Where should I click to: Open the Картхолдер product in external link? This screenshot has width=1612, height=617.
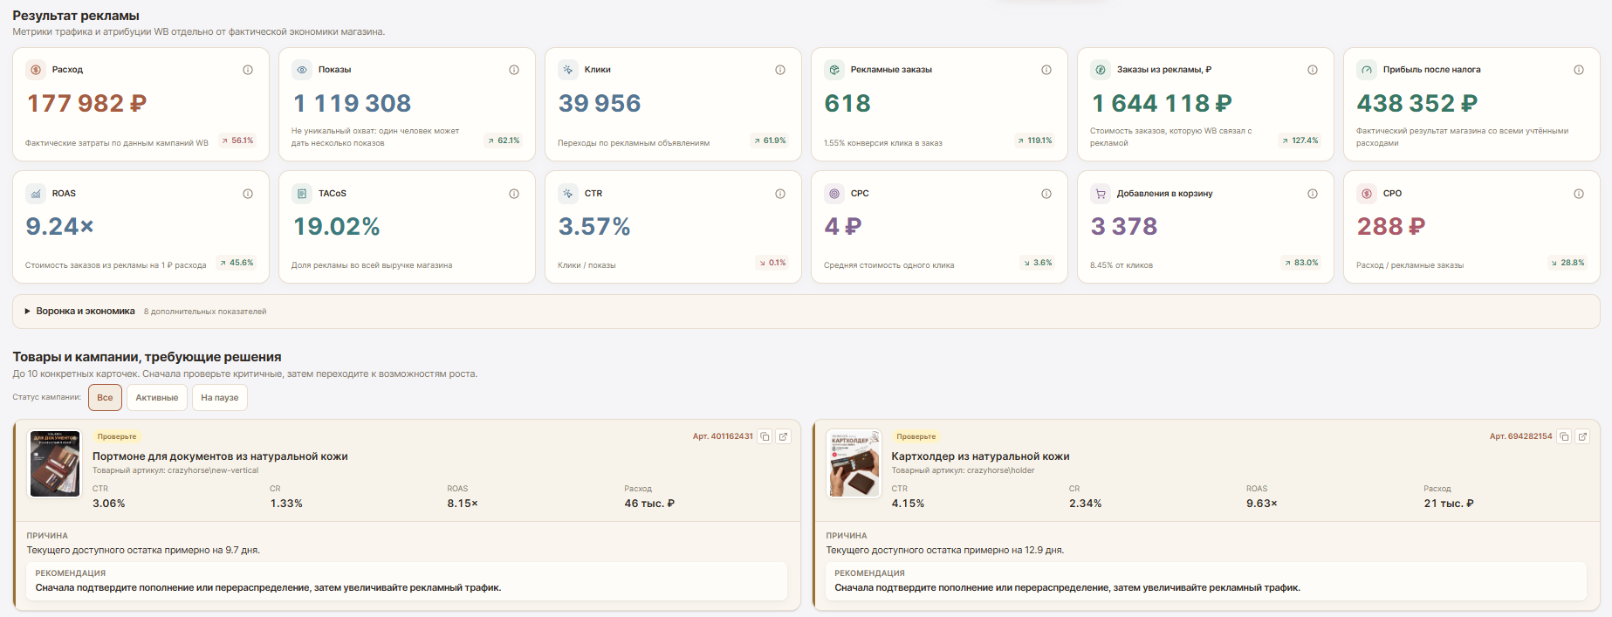[1583, 436]
